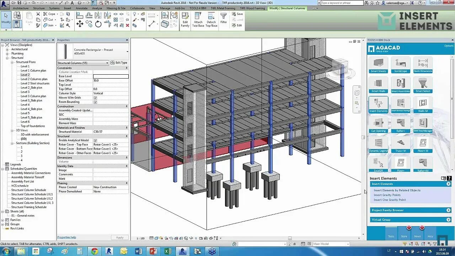455x256 pixels.
Task: Open TOOLS 4 BIM ribbon tab
Action: click(198, 8)
